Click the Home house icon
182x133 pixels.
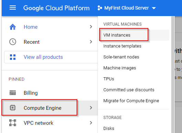pyautogui.click(x=13, y=27)
